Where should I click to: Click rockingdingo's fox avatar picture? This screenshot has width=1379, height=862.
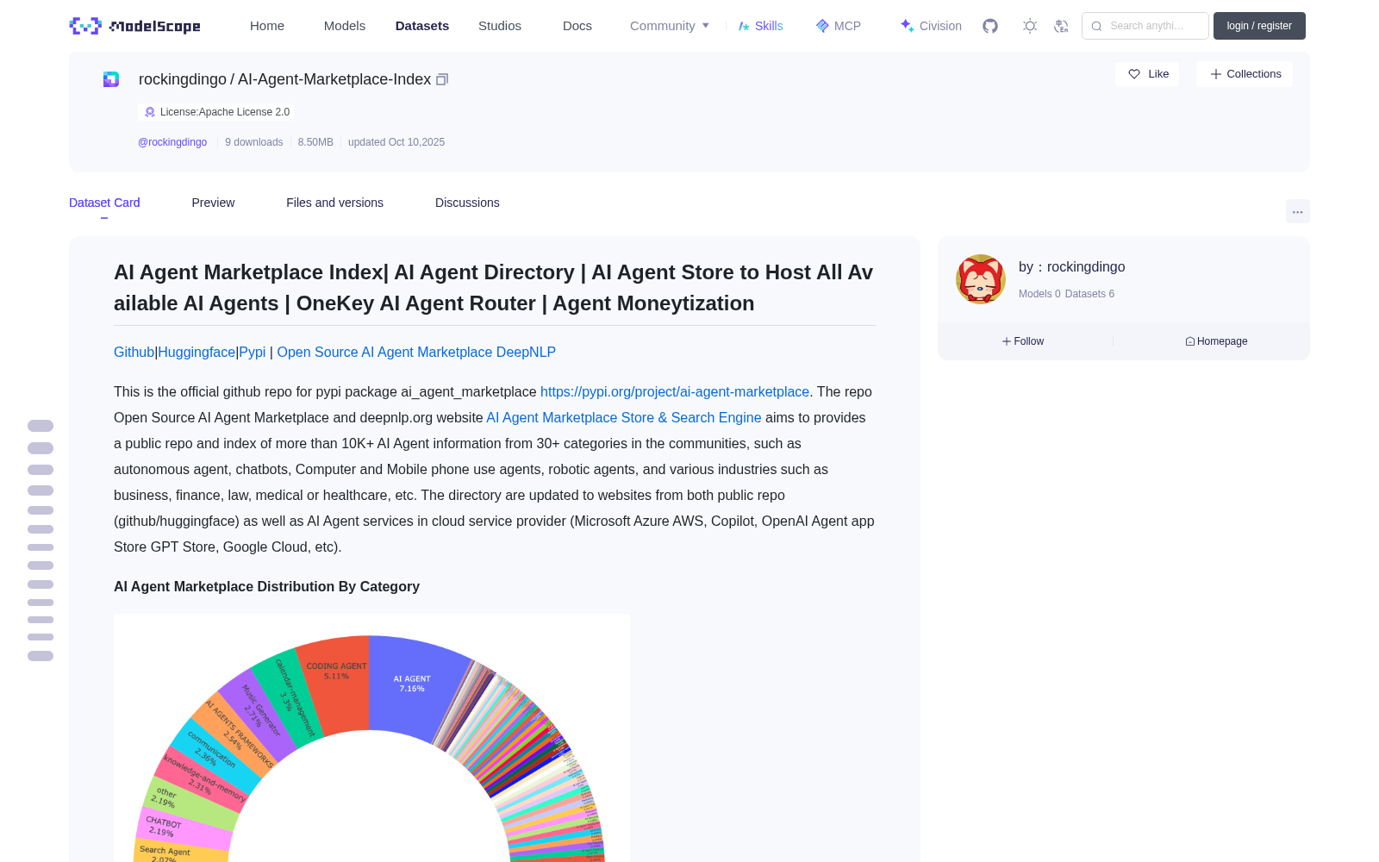coord(981,279)
